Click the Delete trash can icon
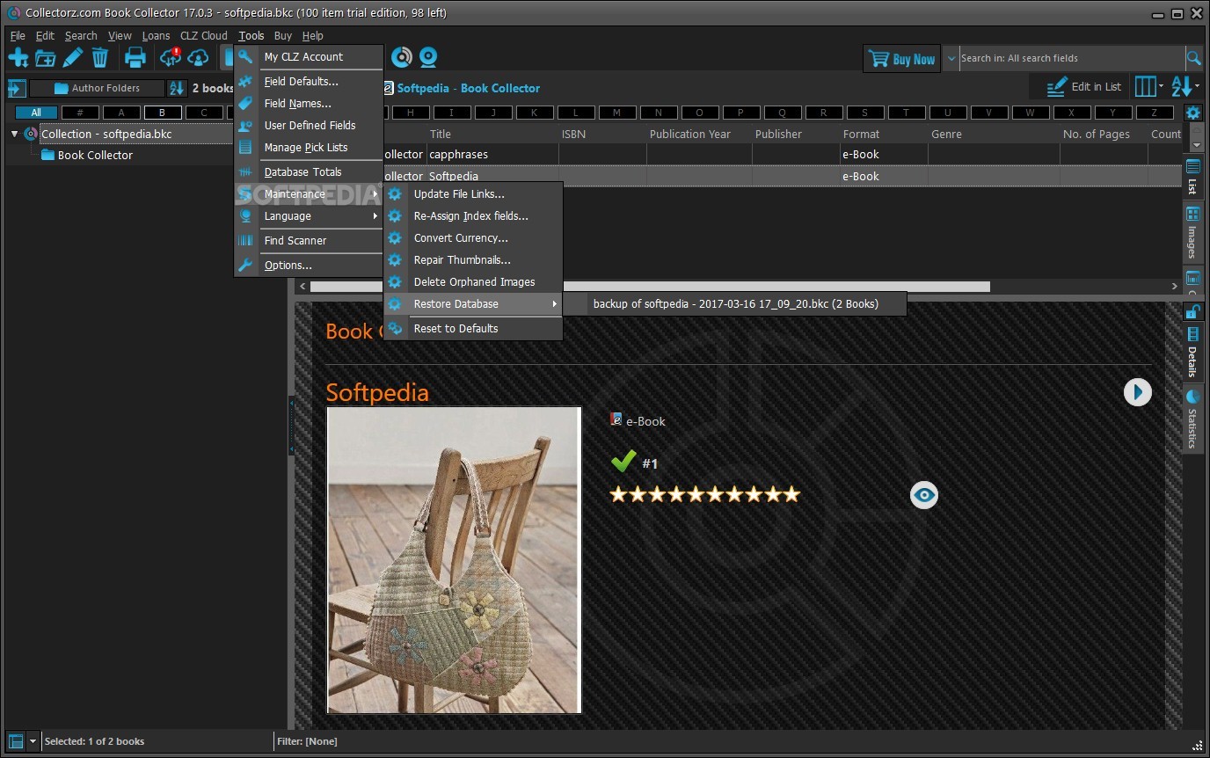The height and width of the screenshot is (758, 1210). tap(100, 58)
